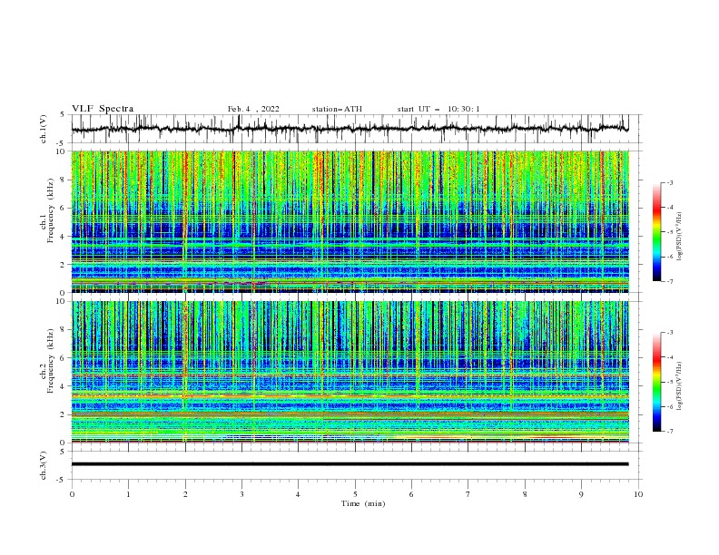Click the ch.2 spectrogram panel
The height and width of the screenshot is (555, 719).
[x=350, y=372]
